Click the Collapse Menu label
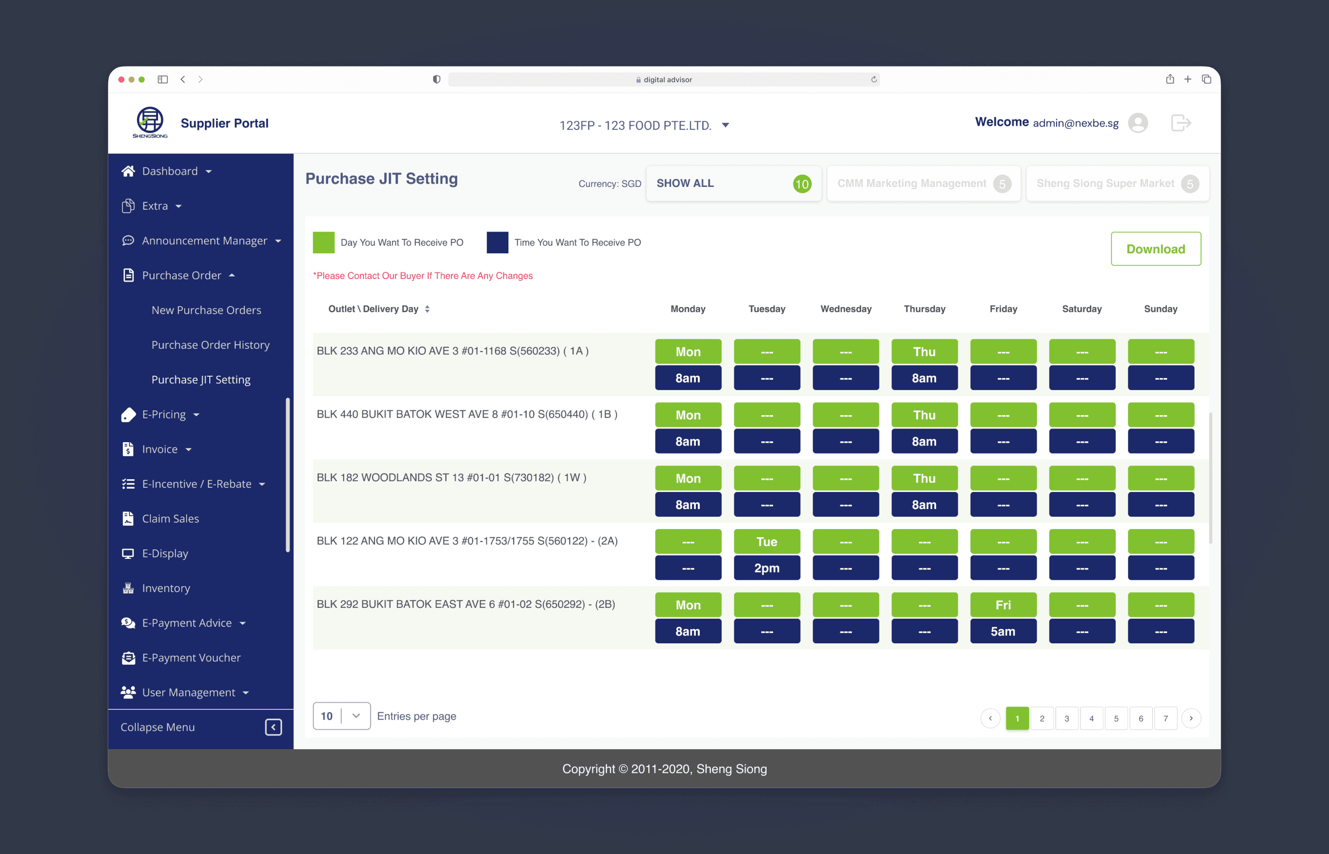Image resolution: width=1329 pixels, height=854 pixels. point(158,727)
